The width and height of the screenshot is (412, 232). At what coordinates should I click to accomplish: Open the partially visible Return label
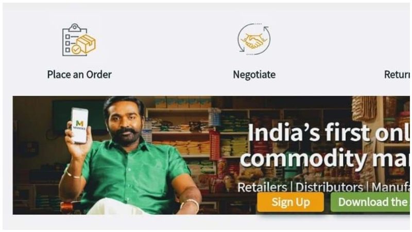point(397,75)
